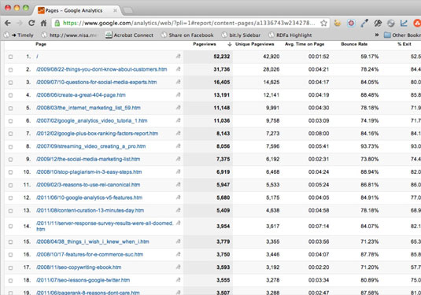Check the box for row 12 google-analytics-v5-features
Screen dimensions: 421x295
[10, 197]
